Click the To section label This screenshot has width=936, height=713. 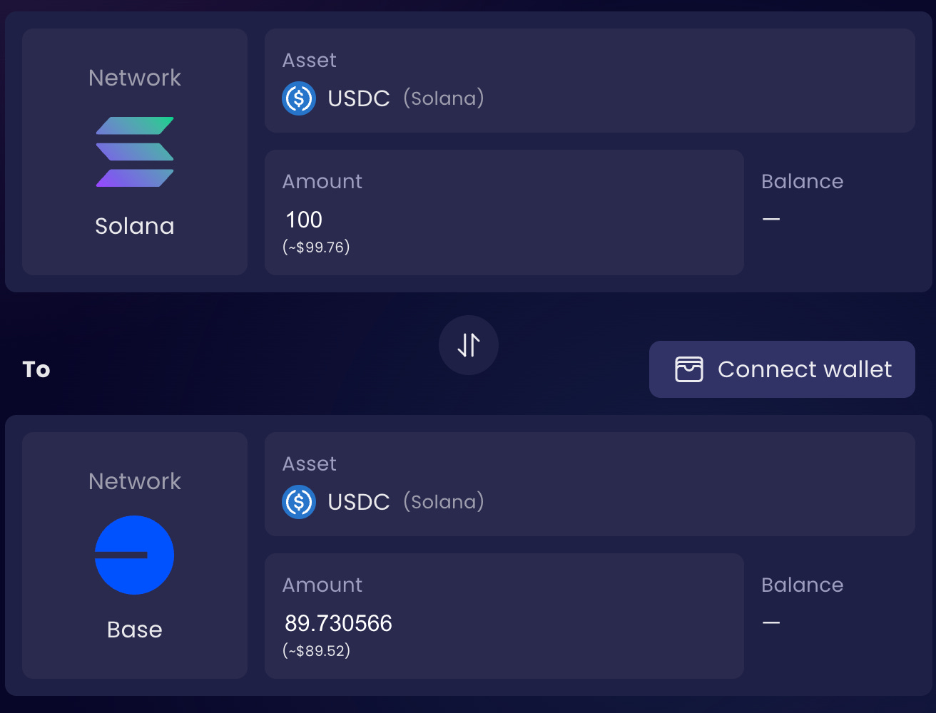click(x=36, y=369)
